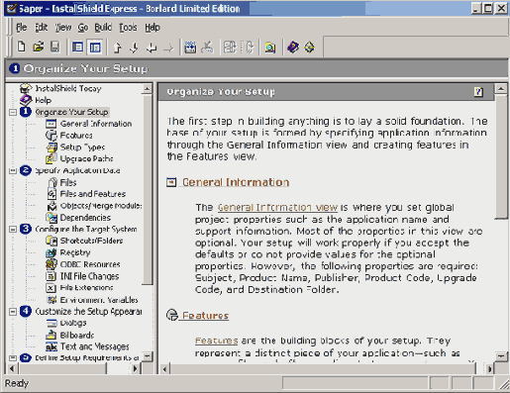
Task: Collapse the Organize Your Setup tree node
Action: (x=13, y=113)
